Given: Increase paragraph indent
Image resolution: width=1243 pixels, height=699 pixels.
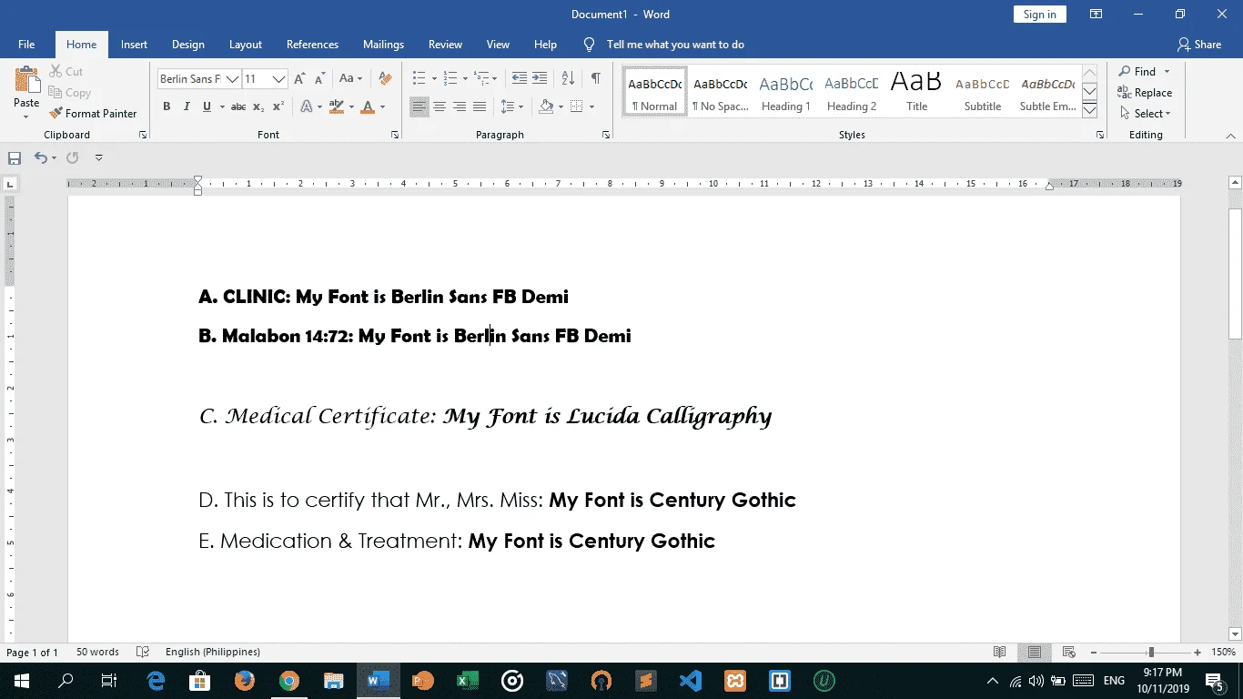Looking at the screenshot, I should click(541, 78).
